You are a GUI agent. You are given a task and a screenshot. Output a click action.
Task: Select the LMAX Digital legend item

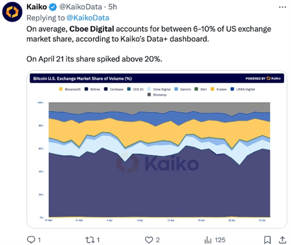243,89
